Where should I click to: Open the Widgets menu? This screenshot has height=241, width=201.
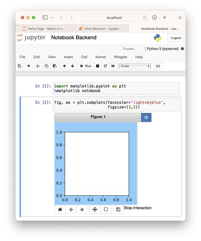120,57
